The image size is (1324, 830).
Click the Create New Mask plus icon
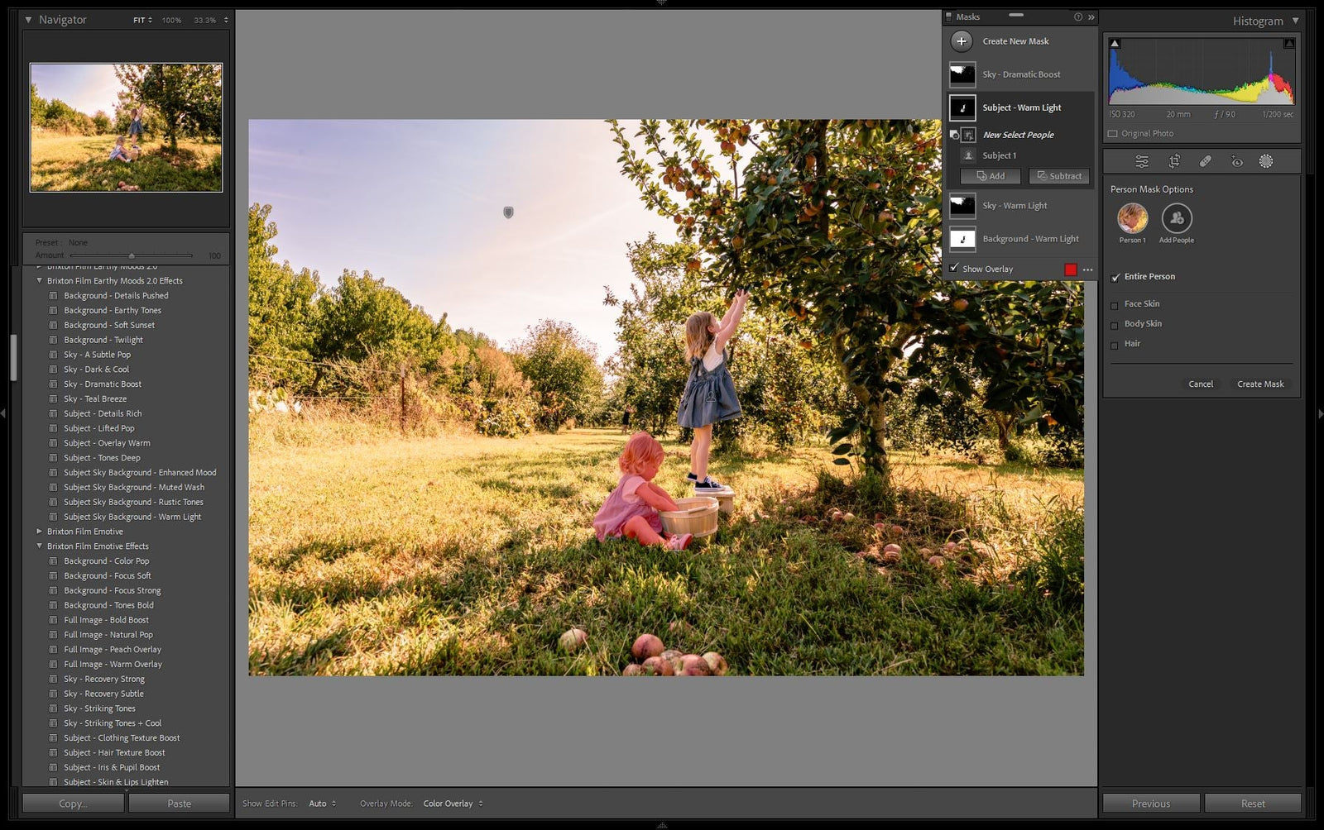coord(961,41)
